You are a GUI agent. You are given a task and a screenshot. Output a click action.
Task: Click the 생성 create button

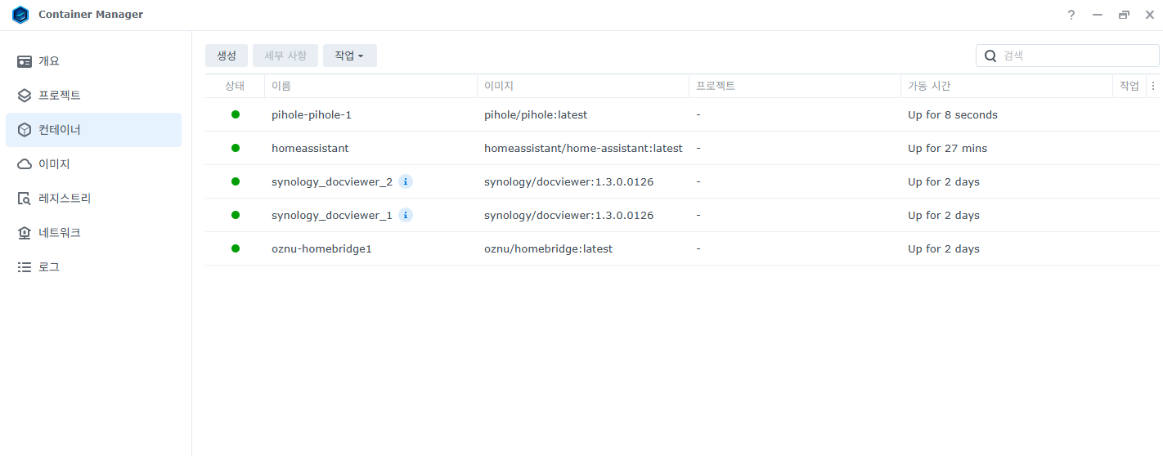(x=227, y=56)
